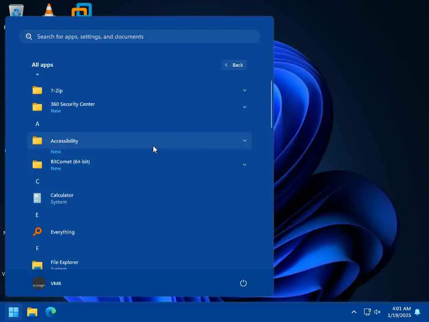
Task: Click the Accessibility folder icon
Action: [x=37, y=140]
